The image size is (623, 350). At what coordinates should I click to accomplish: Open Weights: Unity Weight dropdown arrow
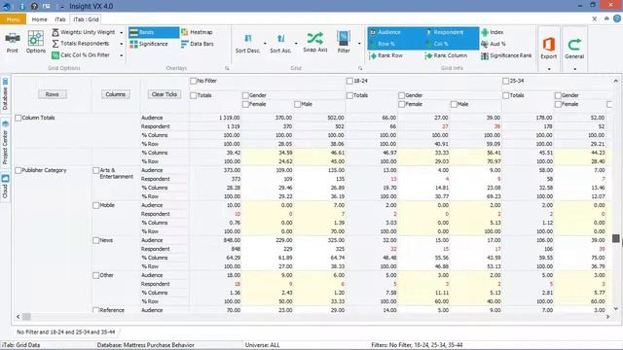[121, 32]
